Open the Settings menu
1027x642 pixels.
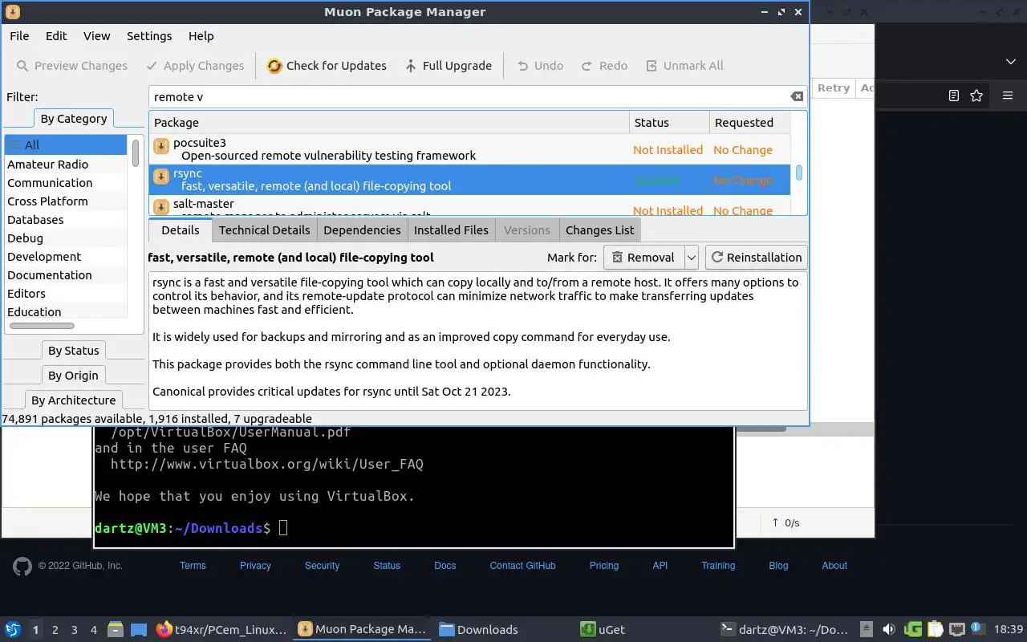click(x=149, y=36)
